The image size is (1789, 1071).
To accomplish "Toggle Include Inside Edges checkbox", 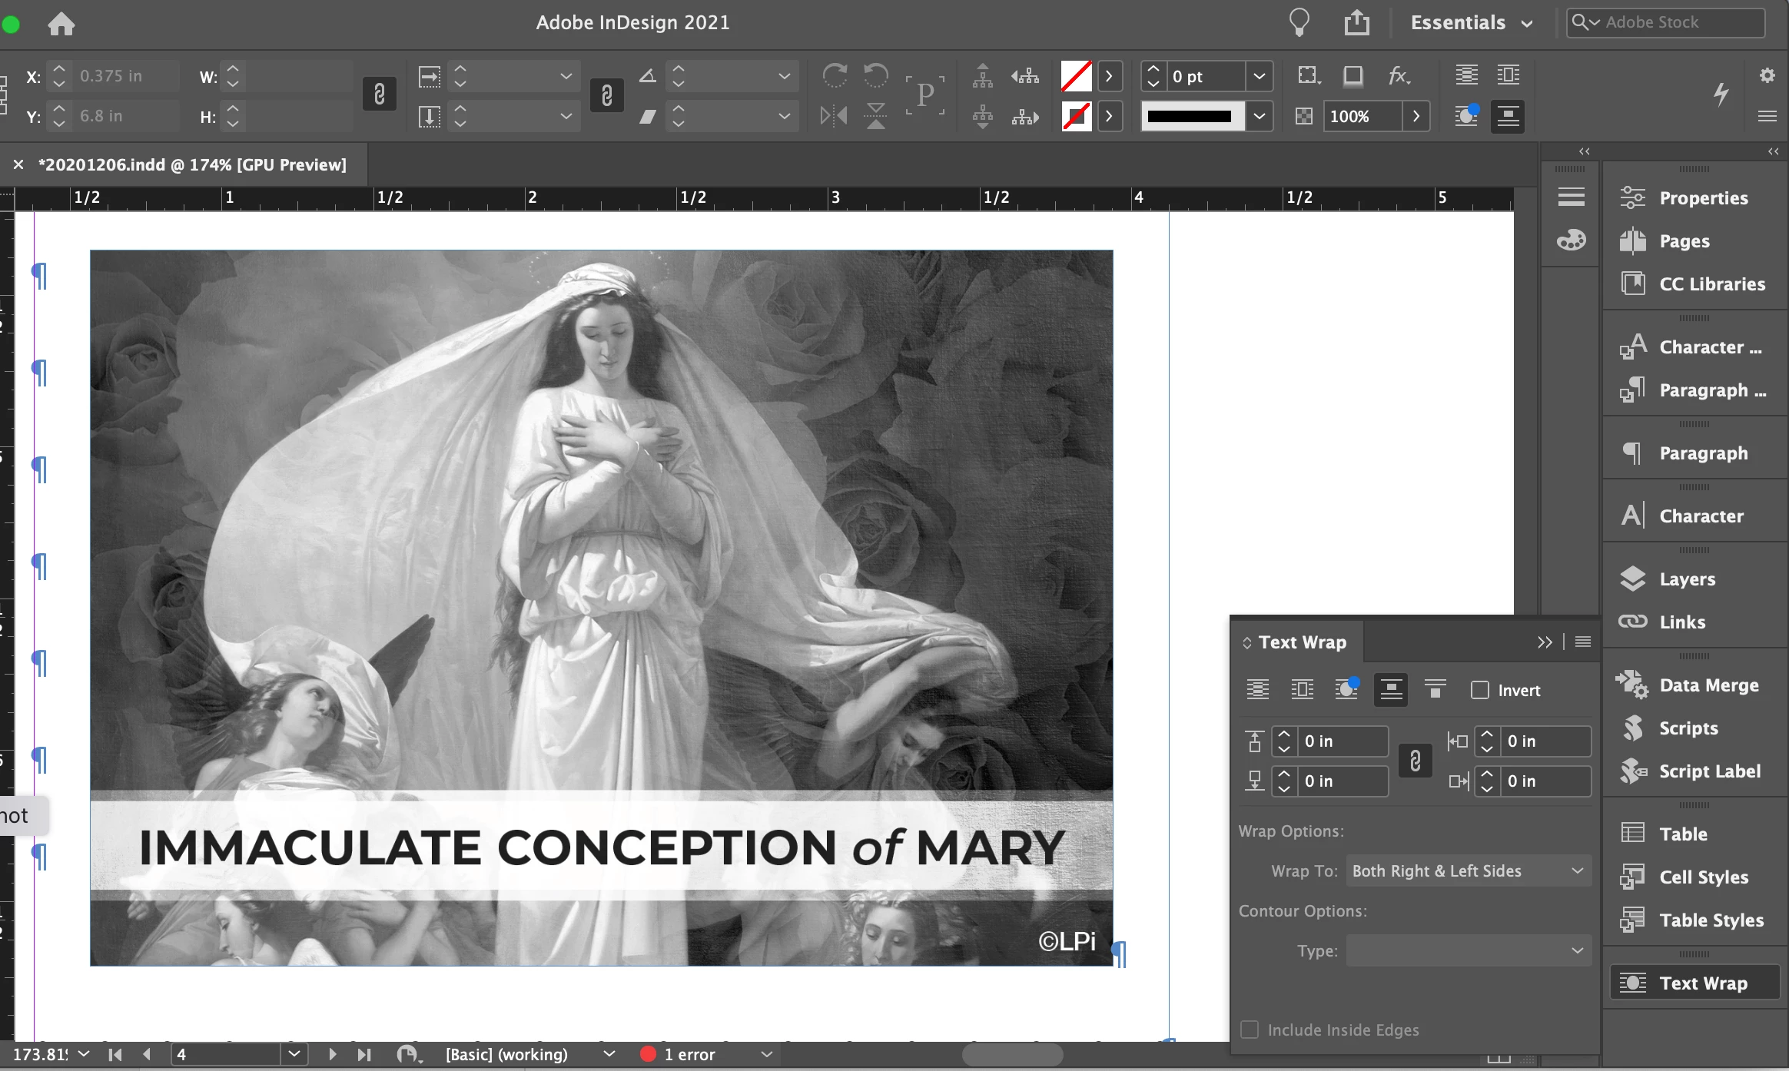I will (x=1250, y=1030).
